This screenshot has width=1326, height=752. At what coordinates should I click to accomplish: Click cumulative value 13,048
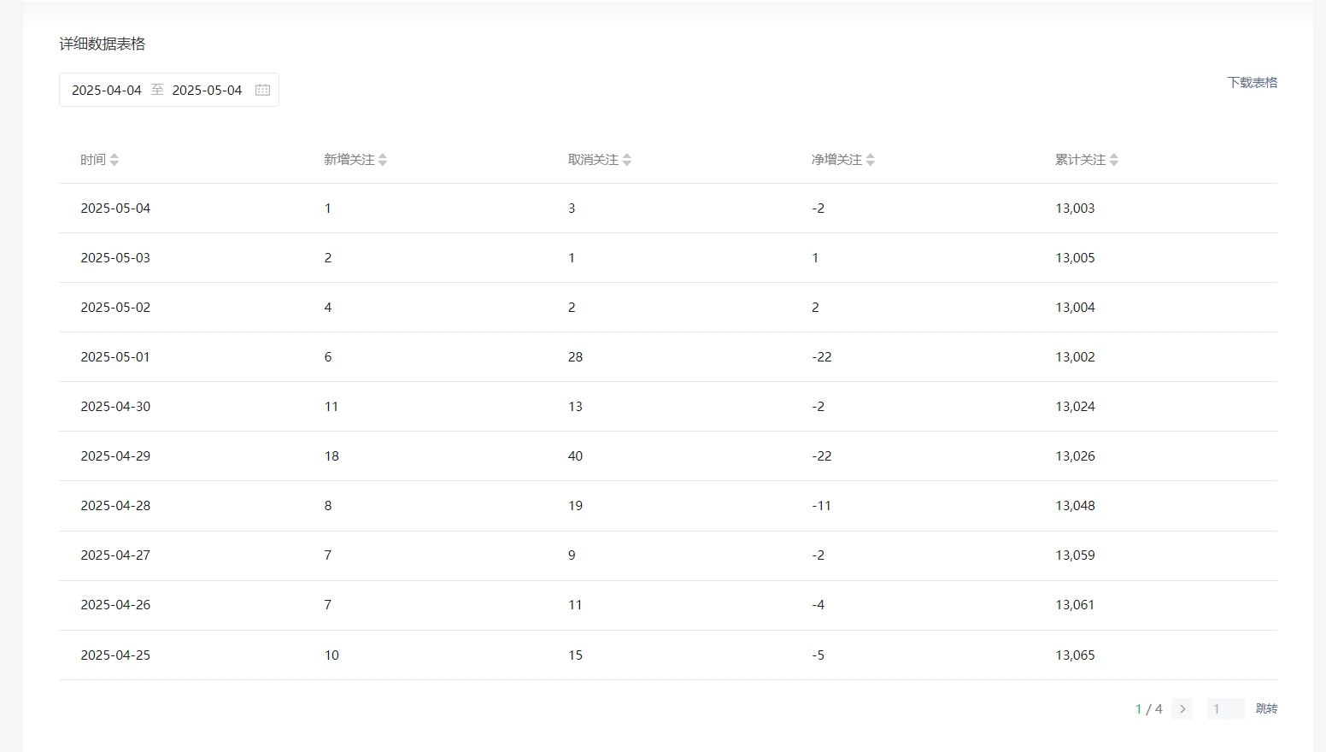(1075, 506)
